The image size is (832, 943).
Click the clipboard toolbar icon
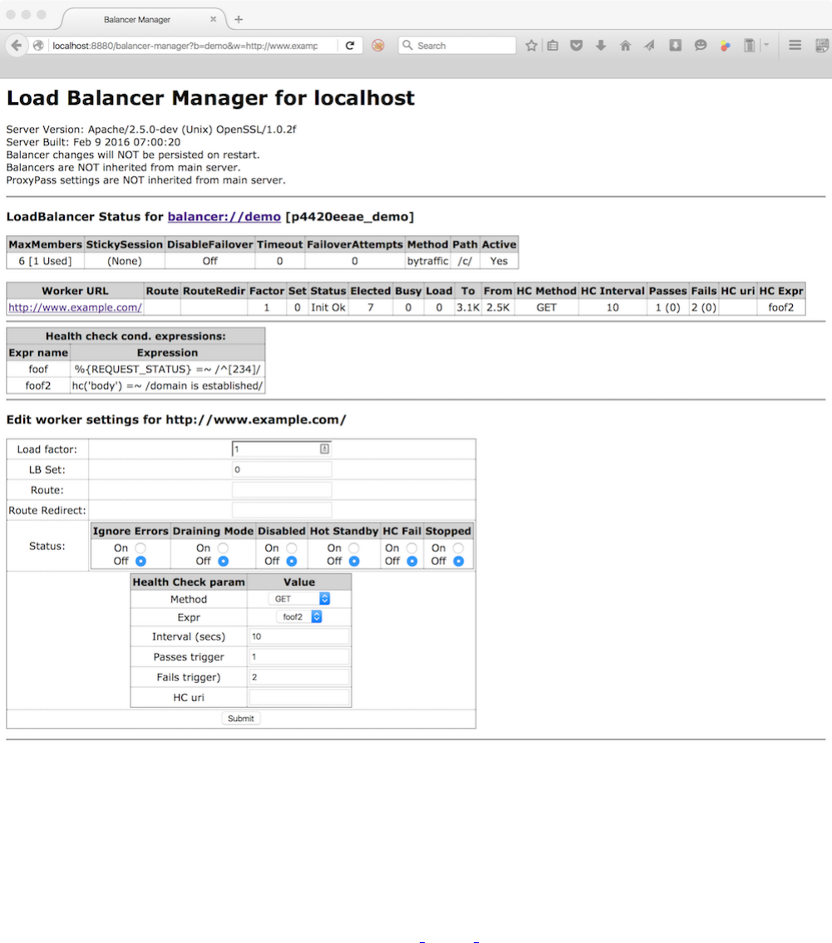coord(750,46)
